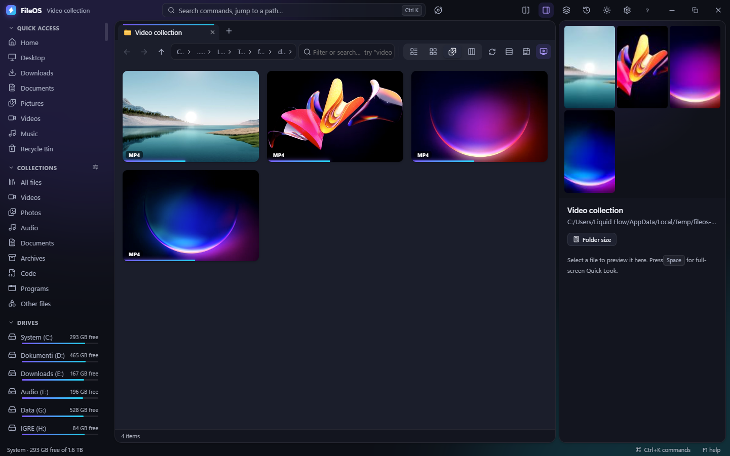Navigate back to previous folder
Screen dimensions: 730x456
coord(127,52)
